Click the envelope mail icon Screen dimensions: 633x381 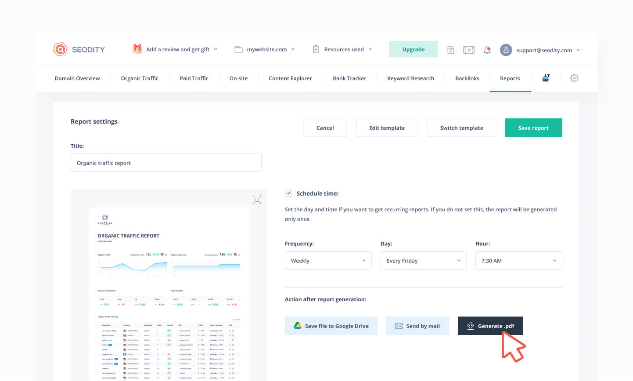pyautogui.click(x=399, y=326)
